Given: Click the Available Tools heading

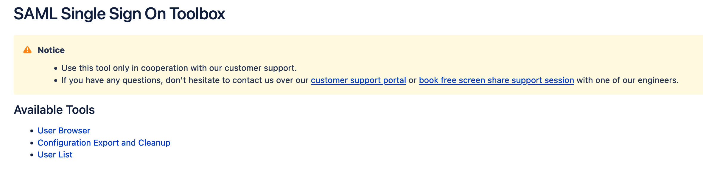Looking at the screenshot, I should (54, 110).
